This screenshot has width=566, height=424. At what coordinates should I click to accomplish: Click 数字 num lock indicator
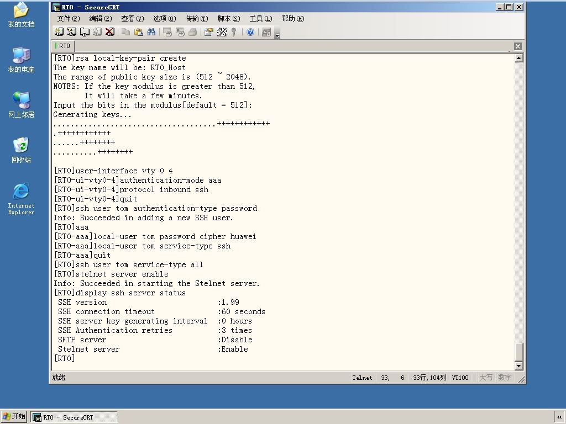505,378
